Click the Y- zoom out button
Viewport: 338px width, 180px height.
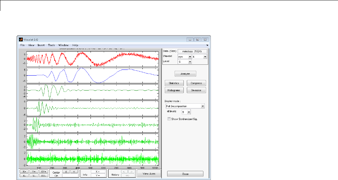click(34, 176)
